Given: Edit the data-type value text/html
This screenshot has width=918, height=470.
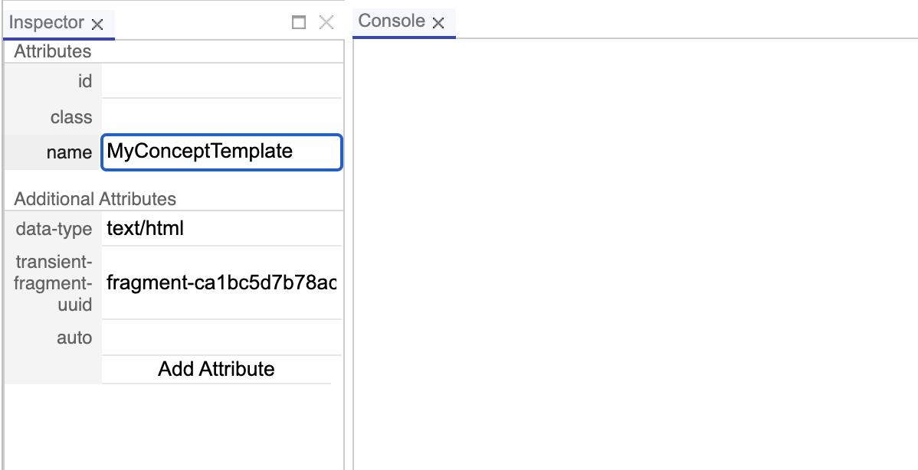Looking at the screenshot, I should (221, 228).
